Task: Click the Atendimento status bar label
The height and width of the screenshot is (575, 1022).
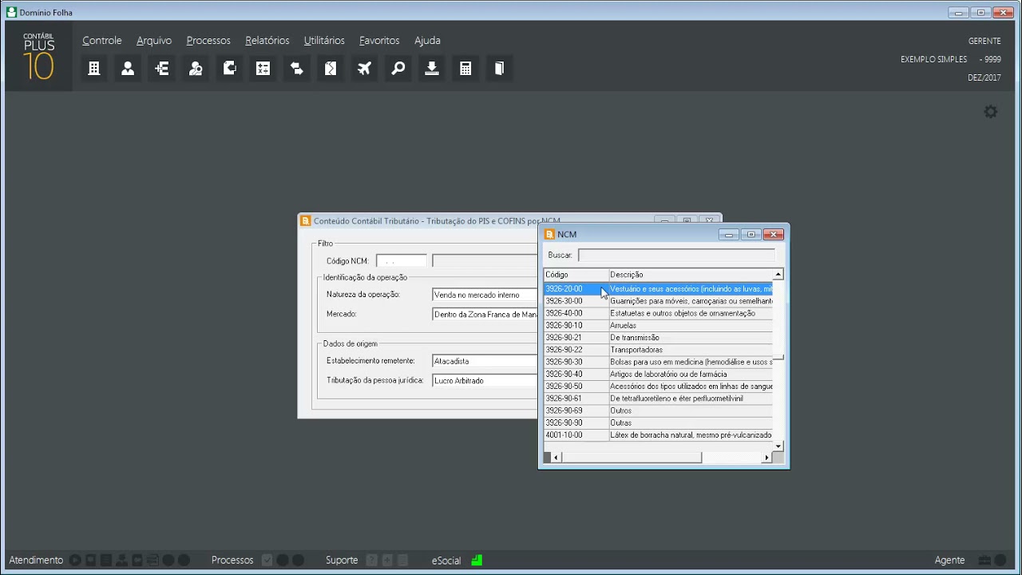Action: tap(37, 561)
